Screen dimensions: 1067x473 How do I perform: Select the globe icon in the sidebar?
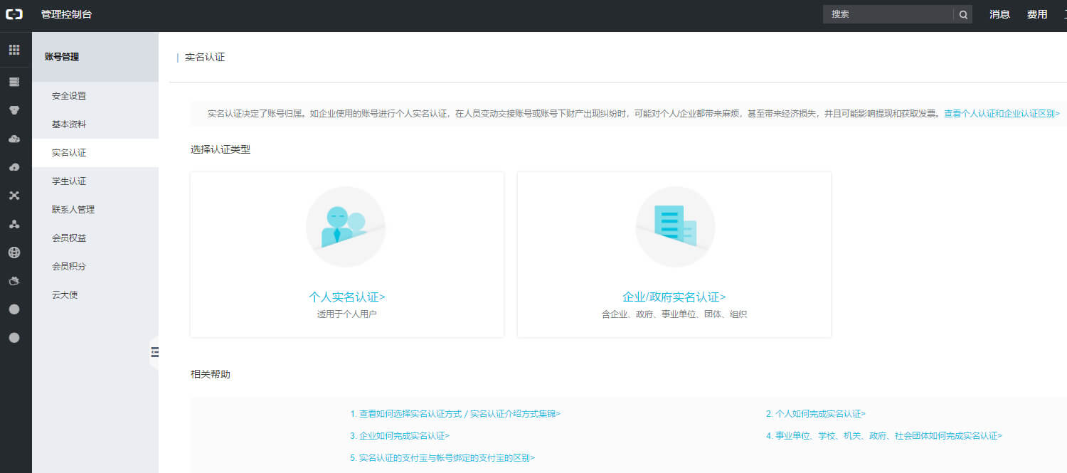pyautogui.click(x=14, y=253)
